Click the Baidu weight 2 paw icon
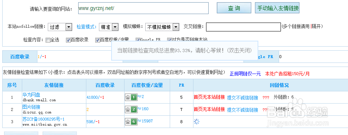 click(131, 109)
